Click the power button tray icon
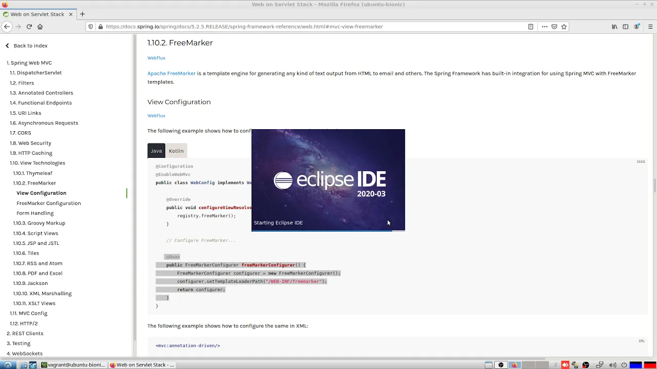Screen dimensions: 657x369 pyautogui.click(x=624, y=365)
